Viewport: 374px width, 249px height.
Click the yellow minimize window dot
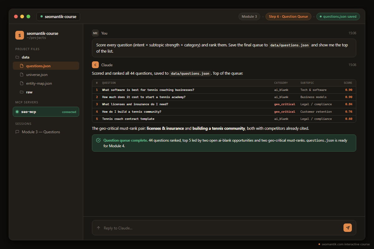22,16
